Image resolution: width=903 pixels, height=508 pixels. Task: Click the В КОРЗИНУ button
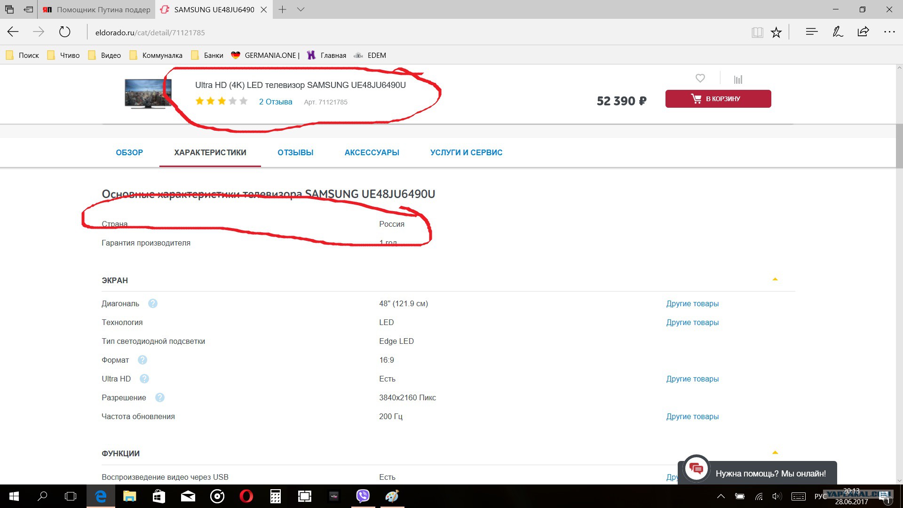click(x=718, y=99)
